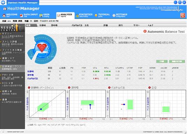Click the TUTORIAL lightbulb icon
Image resolution: width=187 pixels, height=134 pixels.
pos(96,15)
